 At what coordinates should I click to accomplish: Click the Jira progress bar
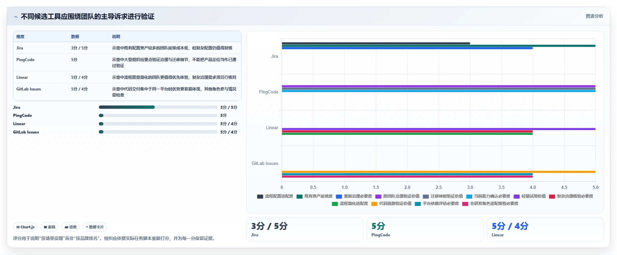158,107
